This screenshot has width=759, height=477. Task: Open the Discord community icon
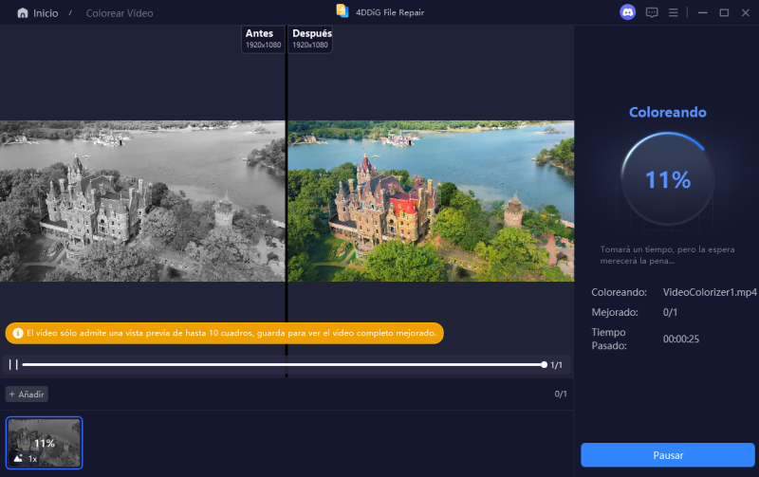tap(627, 12)
